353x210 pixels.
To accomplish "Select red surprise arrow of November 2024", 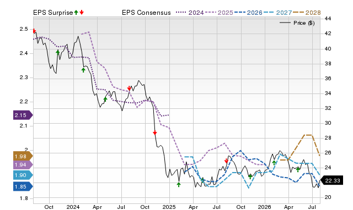I will [154, 132].
